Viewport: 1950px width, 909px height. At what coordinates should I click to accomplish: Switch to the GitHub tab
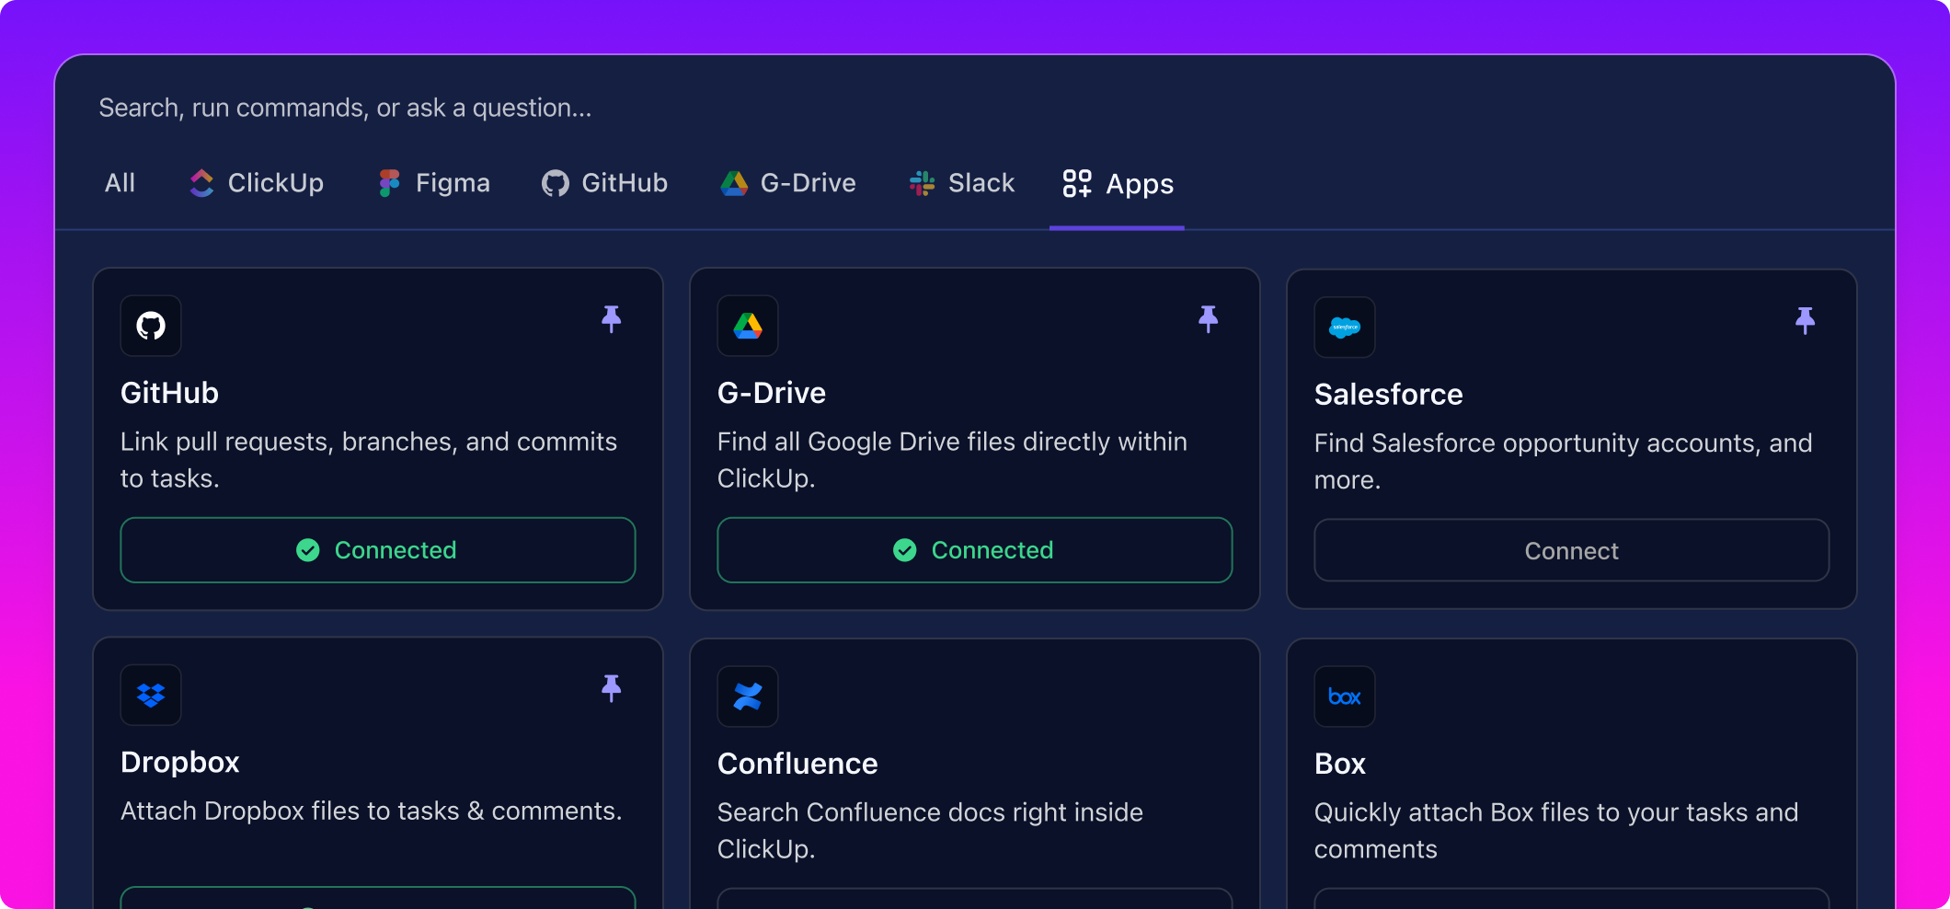pos(604,183)
